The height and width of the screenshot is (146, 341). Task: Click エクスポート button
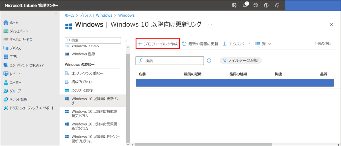pos(237,44)
